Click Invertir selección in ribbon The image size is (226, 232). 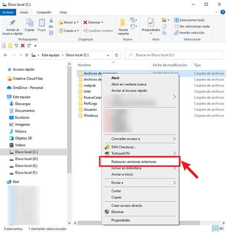coord(189,33)
